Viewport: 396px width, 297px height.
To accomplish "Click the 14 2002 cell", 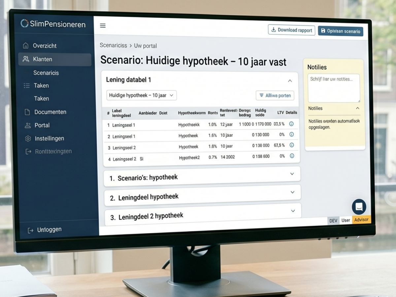I will [228, 157].
